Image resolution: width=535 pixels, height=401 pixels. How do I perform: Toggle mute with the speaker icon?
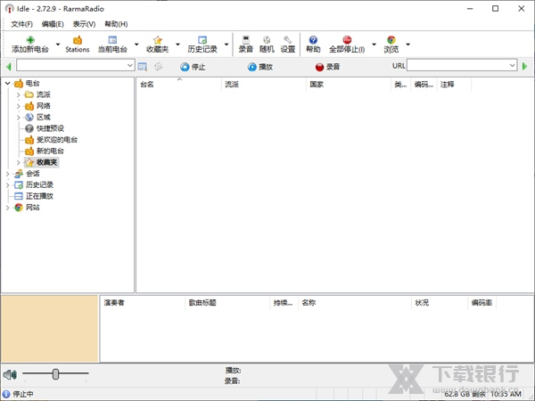10,374
